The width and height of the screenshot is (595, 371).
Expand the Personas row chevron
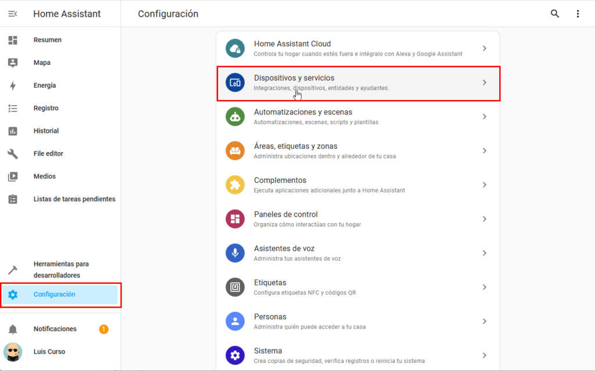coord(485,322)
